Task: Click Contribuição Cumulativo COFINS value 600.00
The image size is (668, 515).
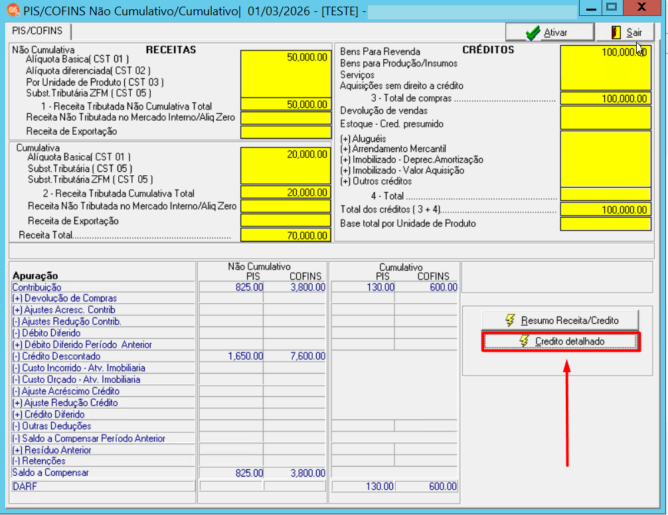Action: [x=443, y=287]
